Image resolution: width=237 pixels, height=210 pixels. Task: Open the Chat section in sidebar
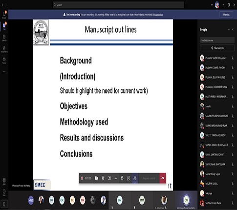click(x=4, y=26)
